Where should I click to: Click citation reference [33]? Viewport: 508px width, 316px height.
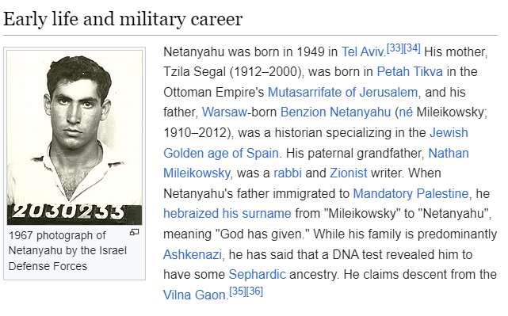(395, 48)
